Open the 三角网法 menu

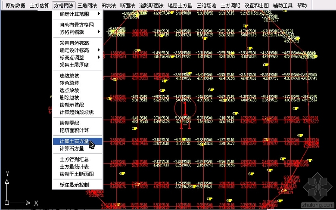coord(87,6)
